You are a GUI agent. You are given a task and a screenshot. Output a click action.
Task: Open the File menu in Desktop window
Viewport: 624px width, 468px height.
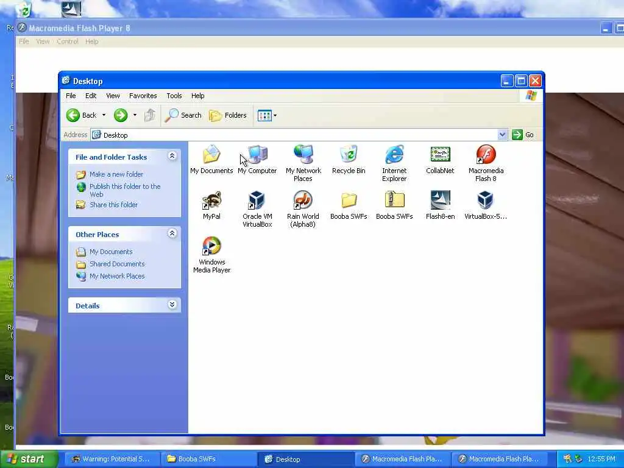[x=71, y=96]
